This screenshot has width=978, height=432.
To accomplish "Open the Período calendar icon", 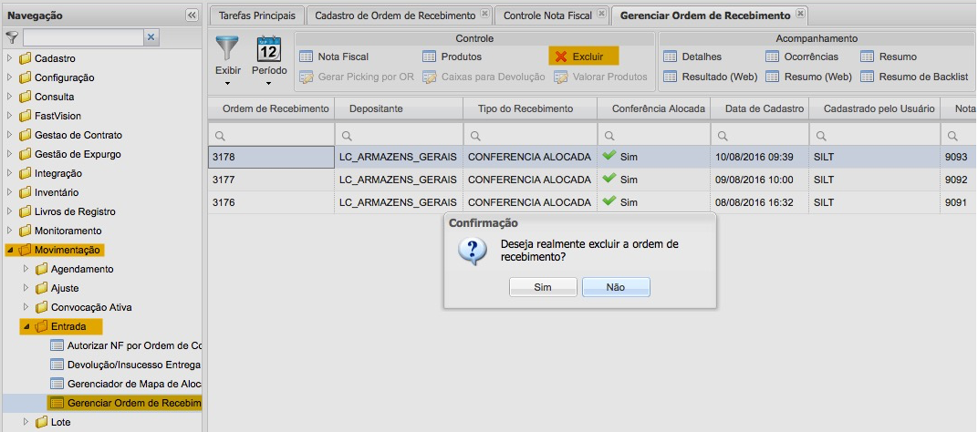I will [269, 48].
